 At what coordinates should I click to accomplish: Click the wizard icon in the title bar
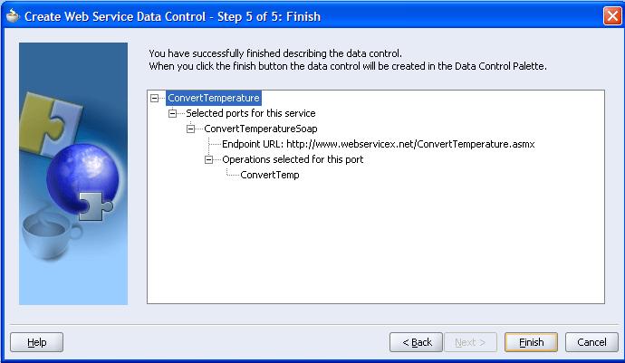(x=13, y=16)
